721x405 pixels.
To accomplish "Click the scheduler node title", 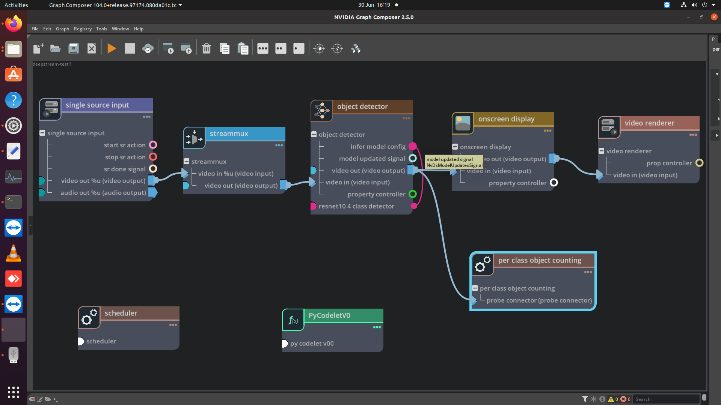I will (x=121, y=313).
